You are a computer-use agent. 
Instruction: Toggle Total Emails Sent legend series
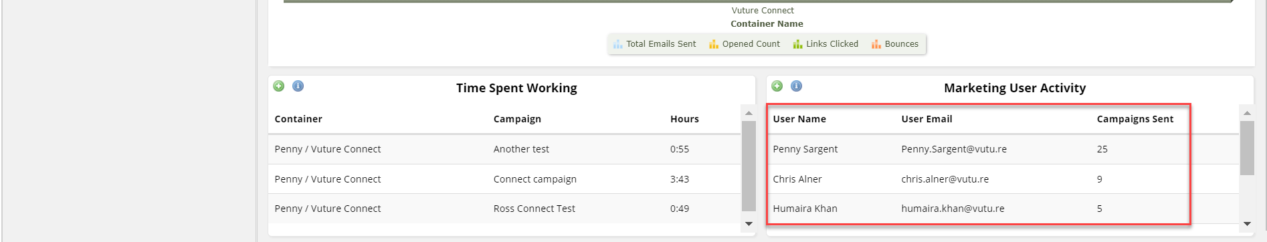(655, 44)
